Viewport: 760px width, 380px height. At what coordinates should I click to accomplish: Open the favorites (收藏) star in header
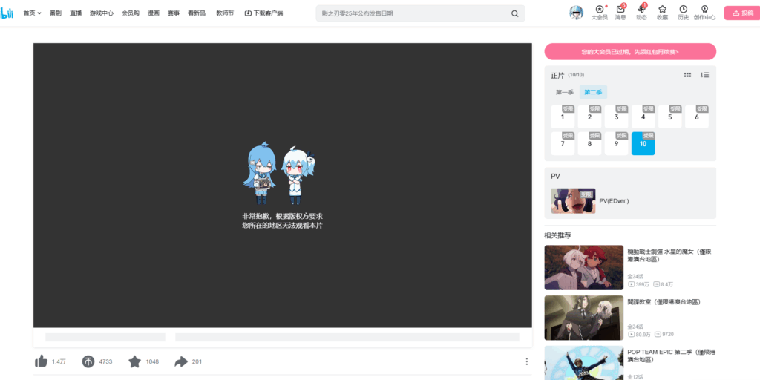point(662,10)
